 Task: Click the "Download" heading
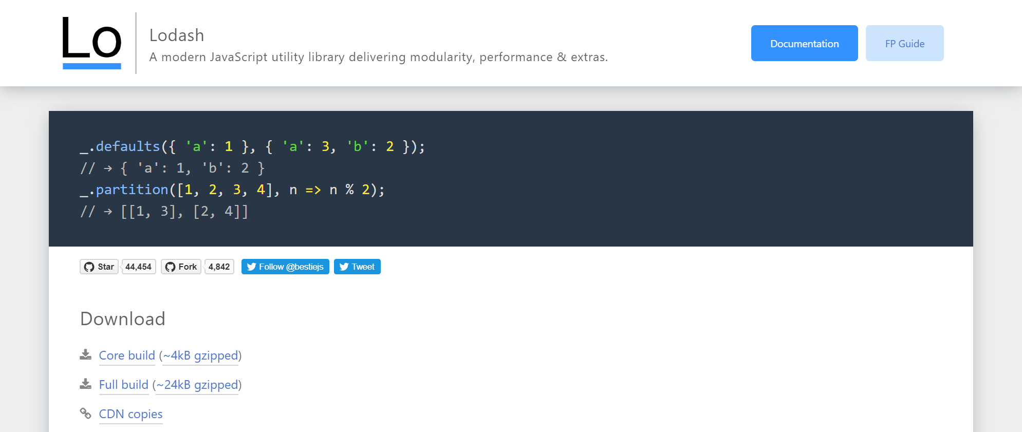(x=123, y=319)
